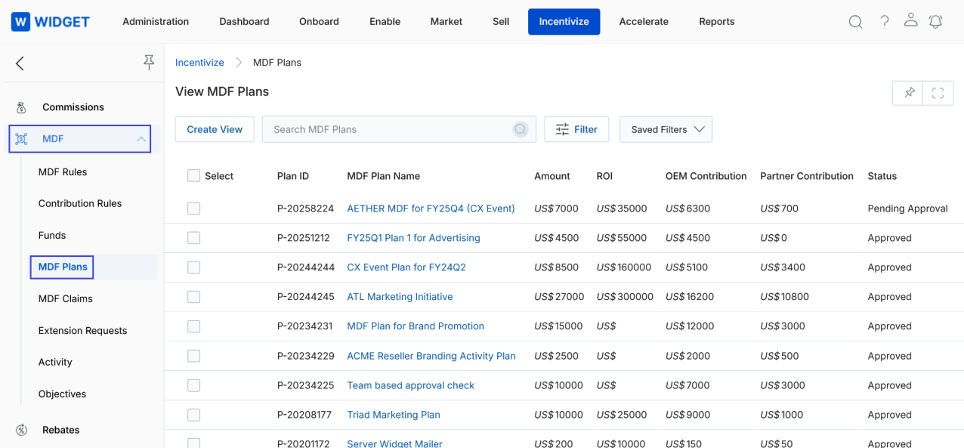This screenshot has width=964, height=448.
Task: Open MDF Claims in sidebar
Action: click(66, 299)
